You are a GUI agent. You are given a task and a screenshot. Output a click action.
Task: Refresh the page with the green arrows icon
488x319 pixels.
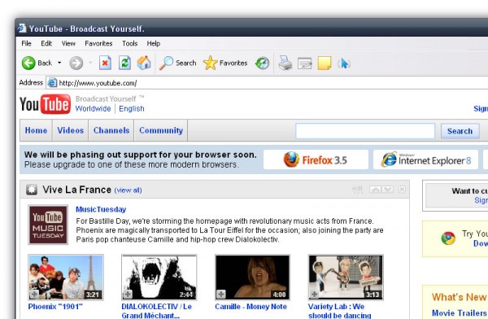[x=124, y=63]
